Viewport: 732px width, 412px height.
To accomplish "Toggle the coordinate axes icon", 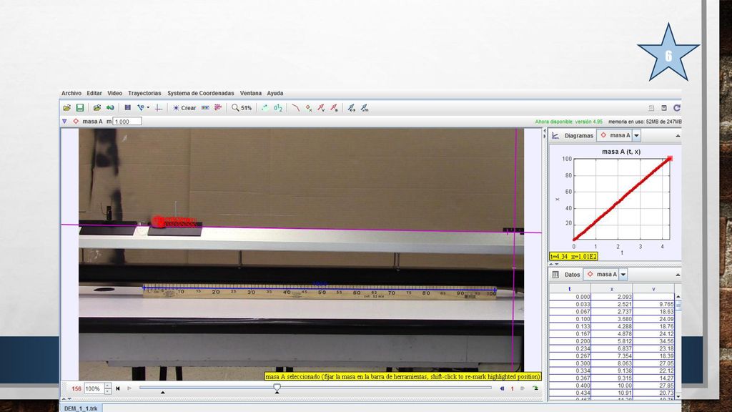I will 159,108.
